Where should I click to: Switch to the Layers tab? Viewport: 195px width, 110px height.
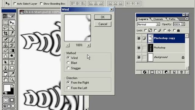click(x=143, y=19)
